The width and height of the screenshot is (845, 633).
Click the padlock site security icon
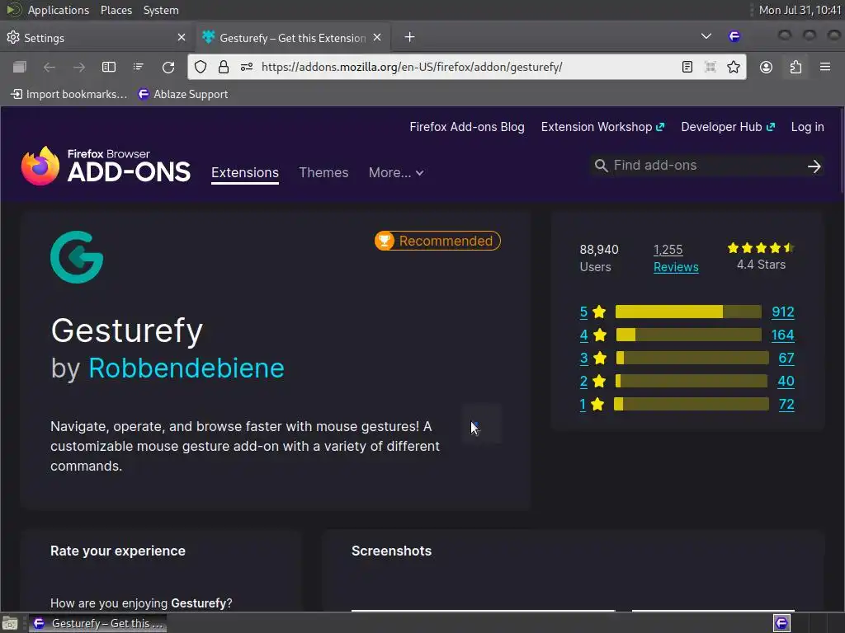(223, 68)
